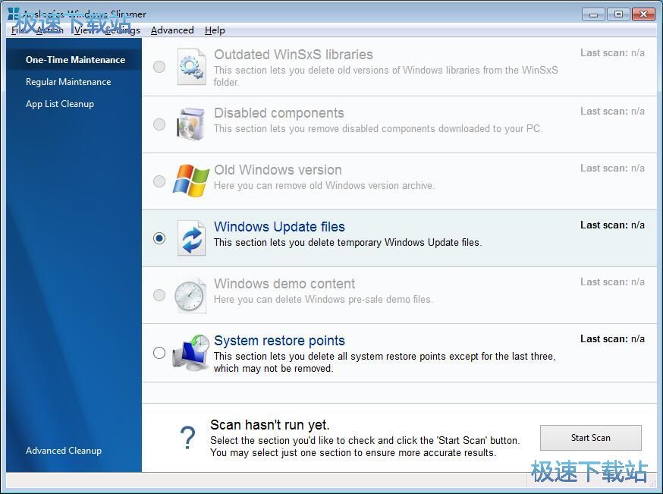Open the Advanced menu

[x=172, y=30]
